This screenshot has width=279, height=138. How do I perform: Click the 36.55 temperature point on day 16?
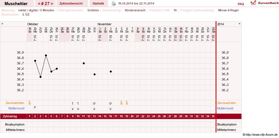(x=111, y=71)
